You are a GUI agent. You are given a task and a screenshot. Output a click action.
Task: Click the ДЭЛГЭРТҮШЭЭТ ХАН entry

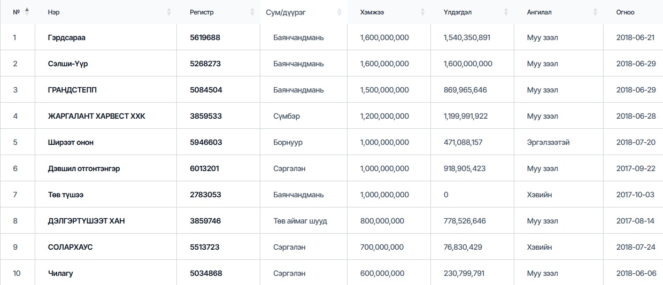[87, 221]
